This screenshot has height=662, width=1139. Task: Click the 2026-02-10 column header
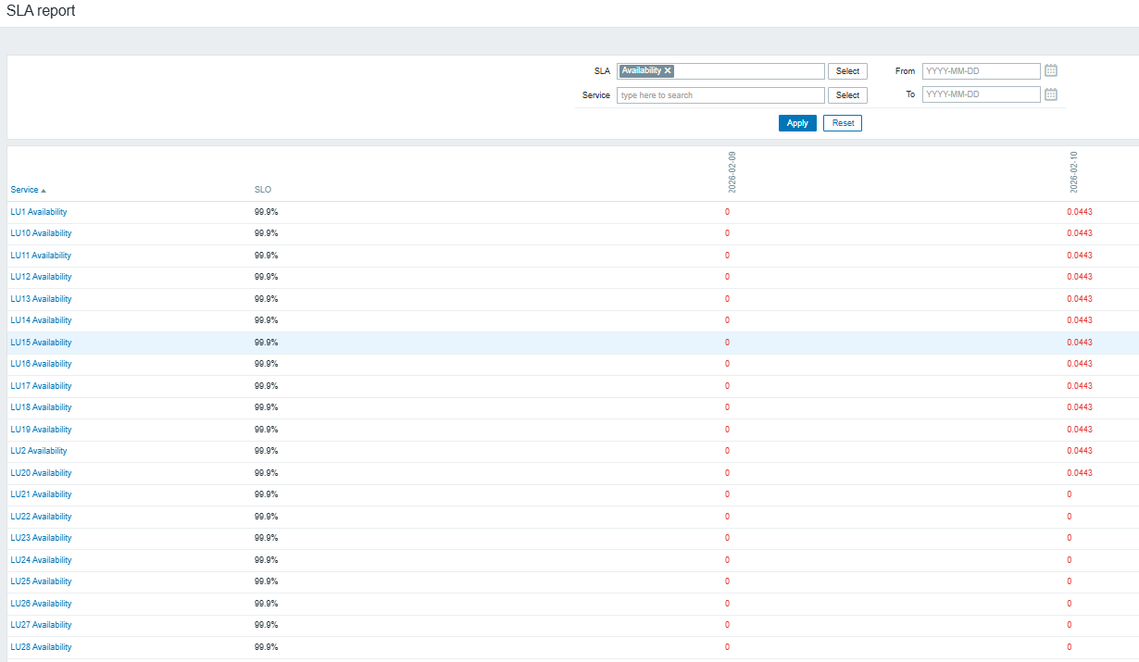(1074, 170)
